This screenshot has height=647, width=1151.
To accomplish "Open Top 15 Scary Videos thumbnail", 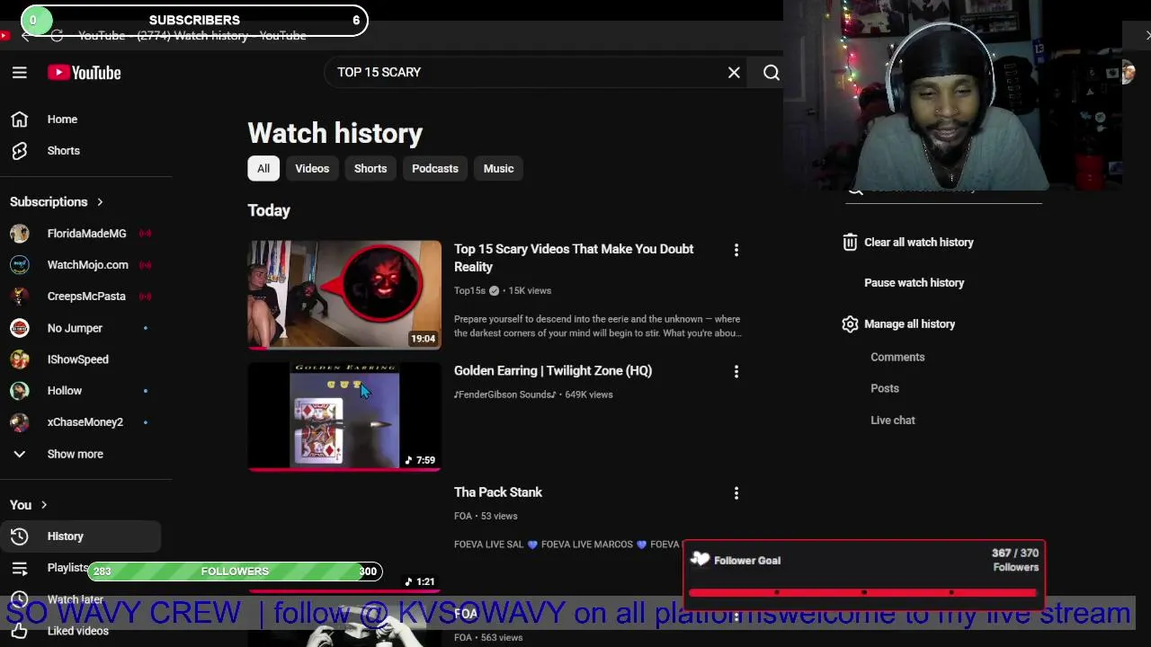I will (x=344, y=294).
